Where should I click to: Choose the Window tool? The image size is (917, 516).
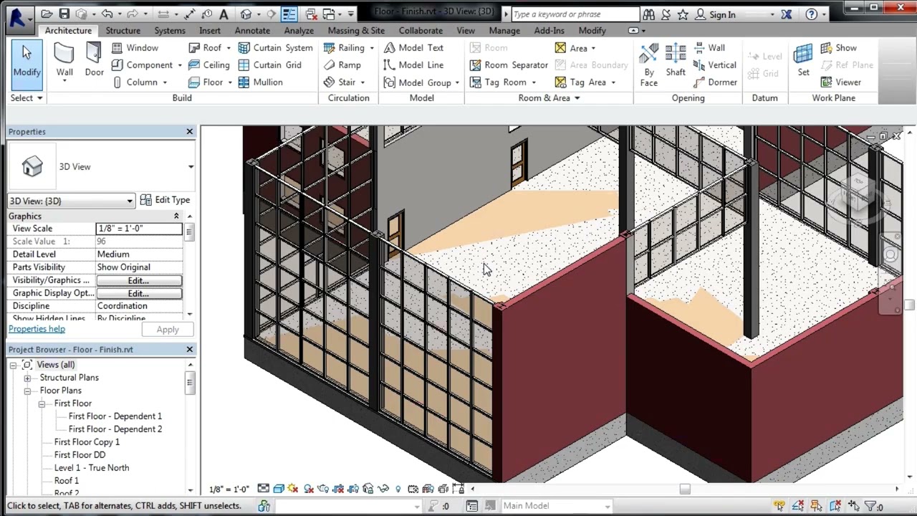point(135,48)
